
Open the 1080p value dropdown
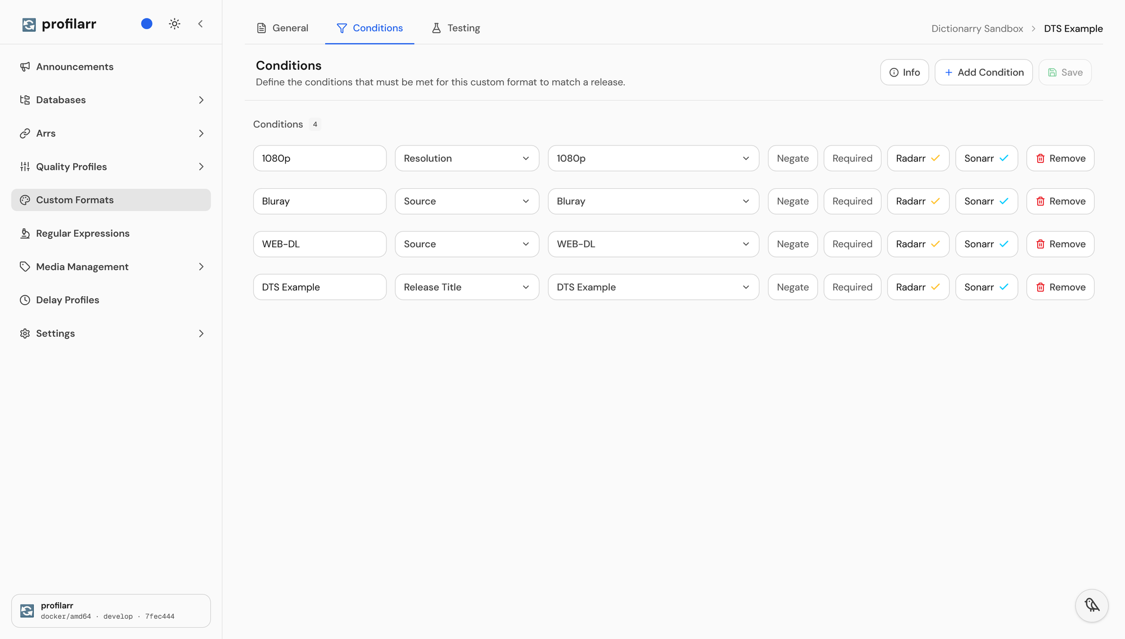(654, 158)
